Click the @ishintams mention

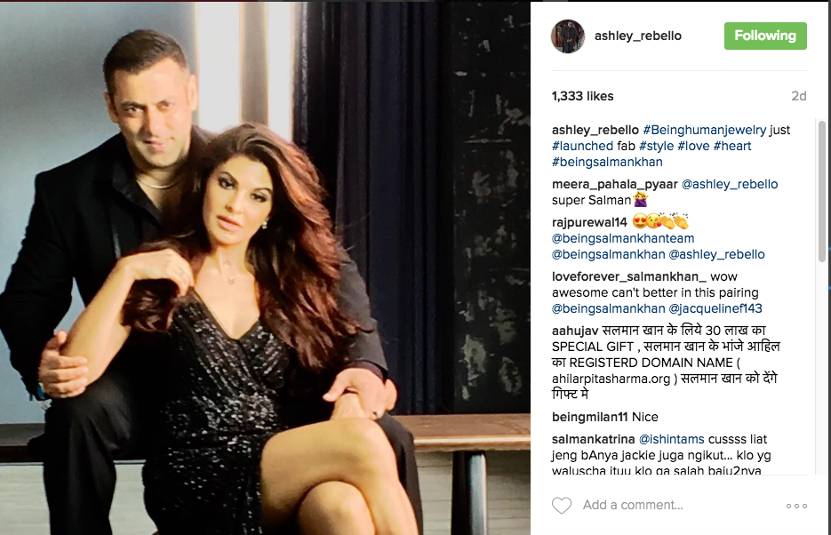[x=672, y=439]
